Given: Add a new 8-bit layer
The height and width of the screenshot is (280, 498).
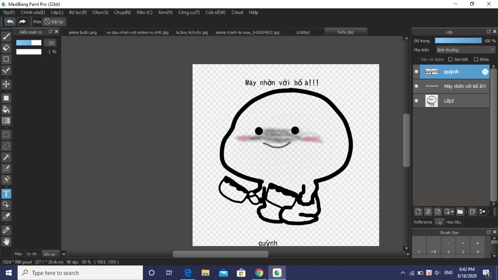Looking at the screenshot, I should point(428,212).
